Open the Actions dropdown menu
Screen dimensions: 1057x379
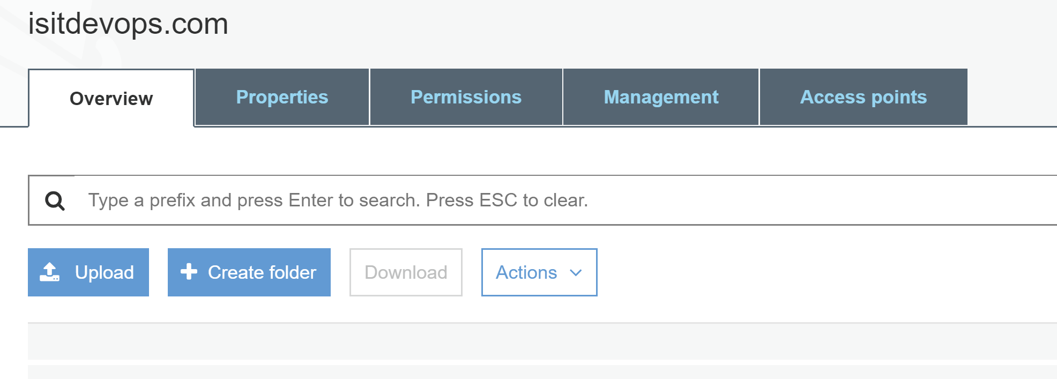[x=539, y=272]
